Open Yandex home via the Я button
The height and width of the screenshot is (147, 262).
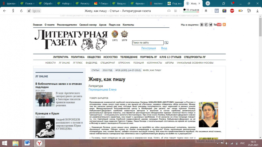point(13,11)
